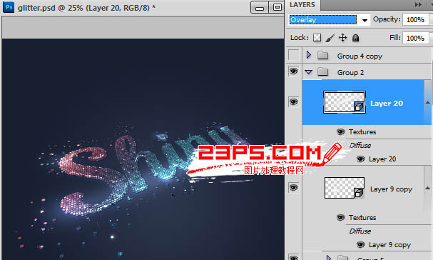Select the Layer 9 copy layer name
The height and width of the screenshot is (260, 433).
(391, 189)
